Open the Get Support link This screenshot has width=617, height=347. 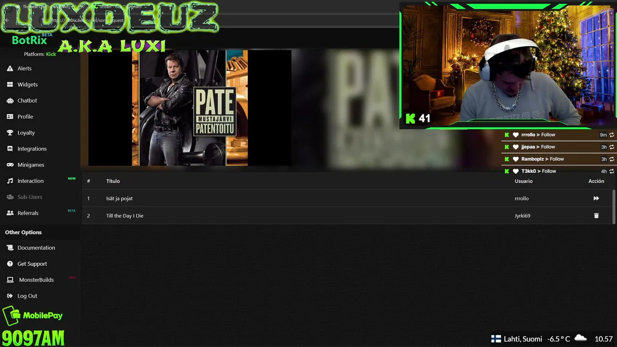[32, 264]
